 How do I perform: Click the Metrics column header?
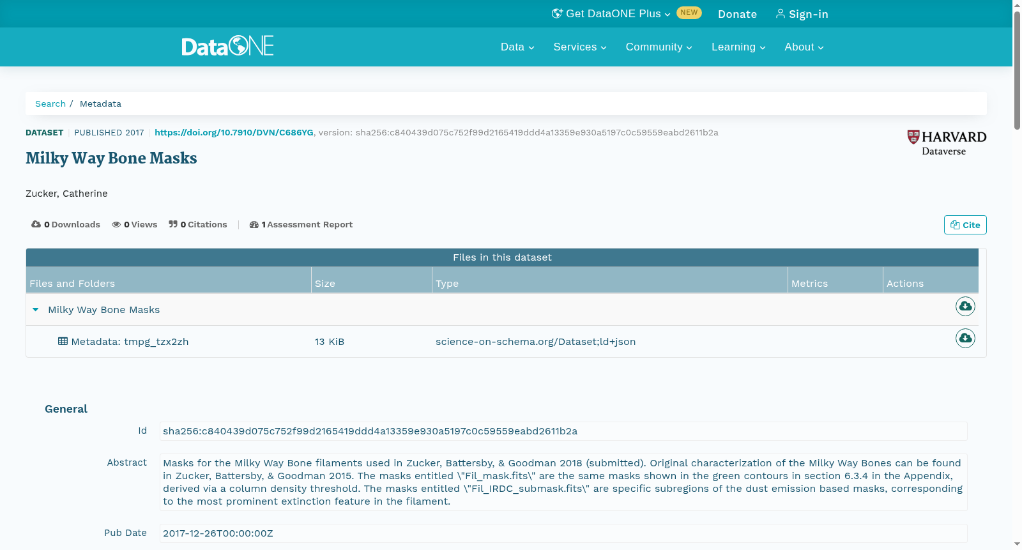coord(835,280)
